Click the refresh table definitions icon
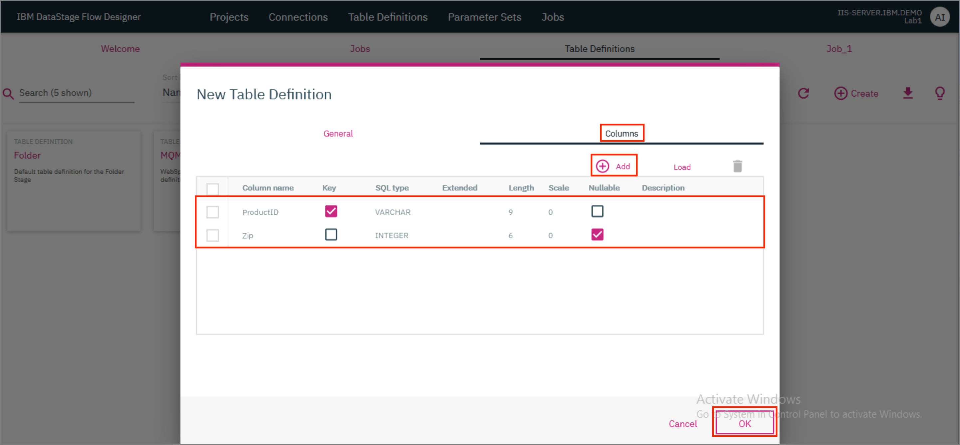 pyautogui.click(x=804, y=93)
